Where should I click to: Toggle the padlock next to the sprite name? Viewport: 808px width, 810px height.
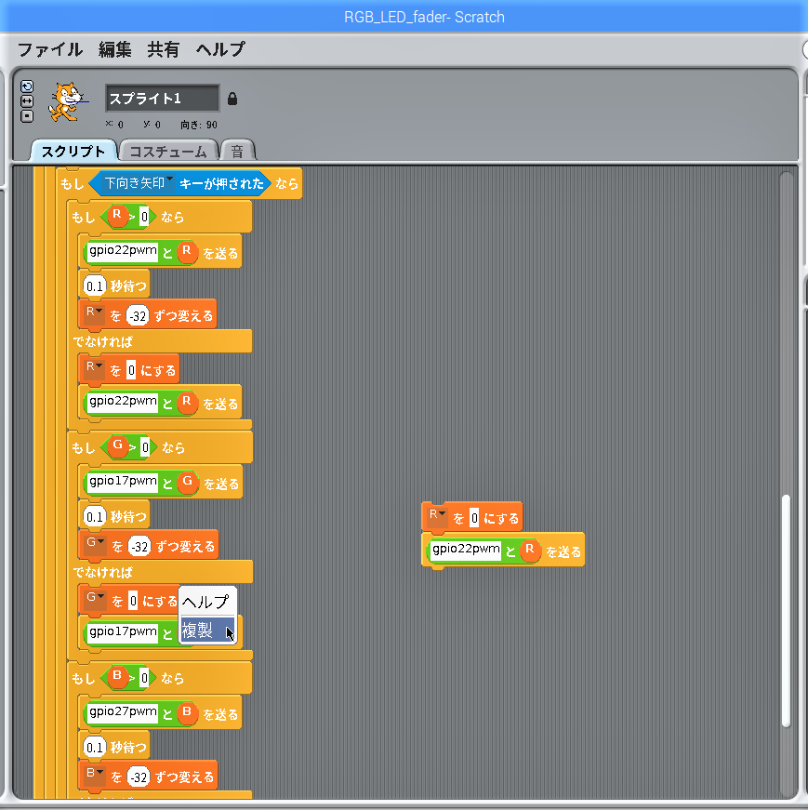pos(232,99)
